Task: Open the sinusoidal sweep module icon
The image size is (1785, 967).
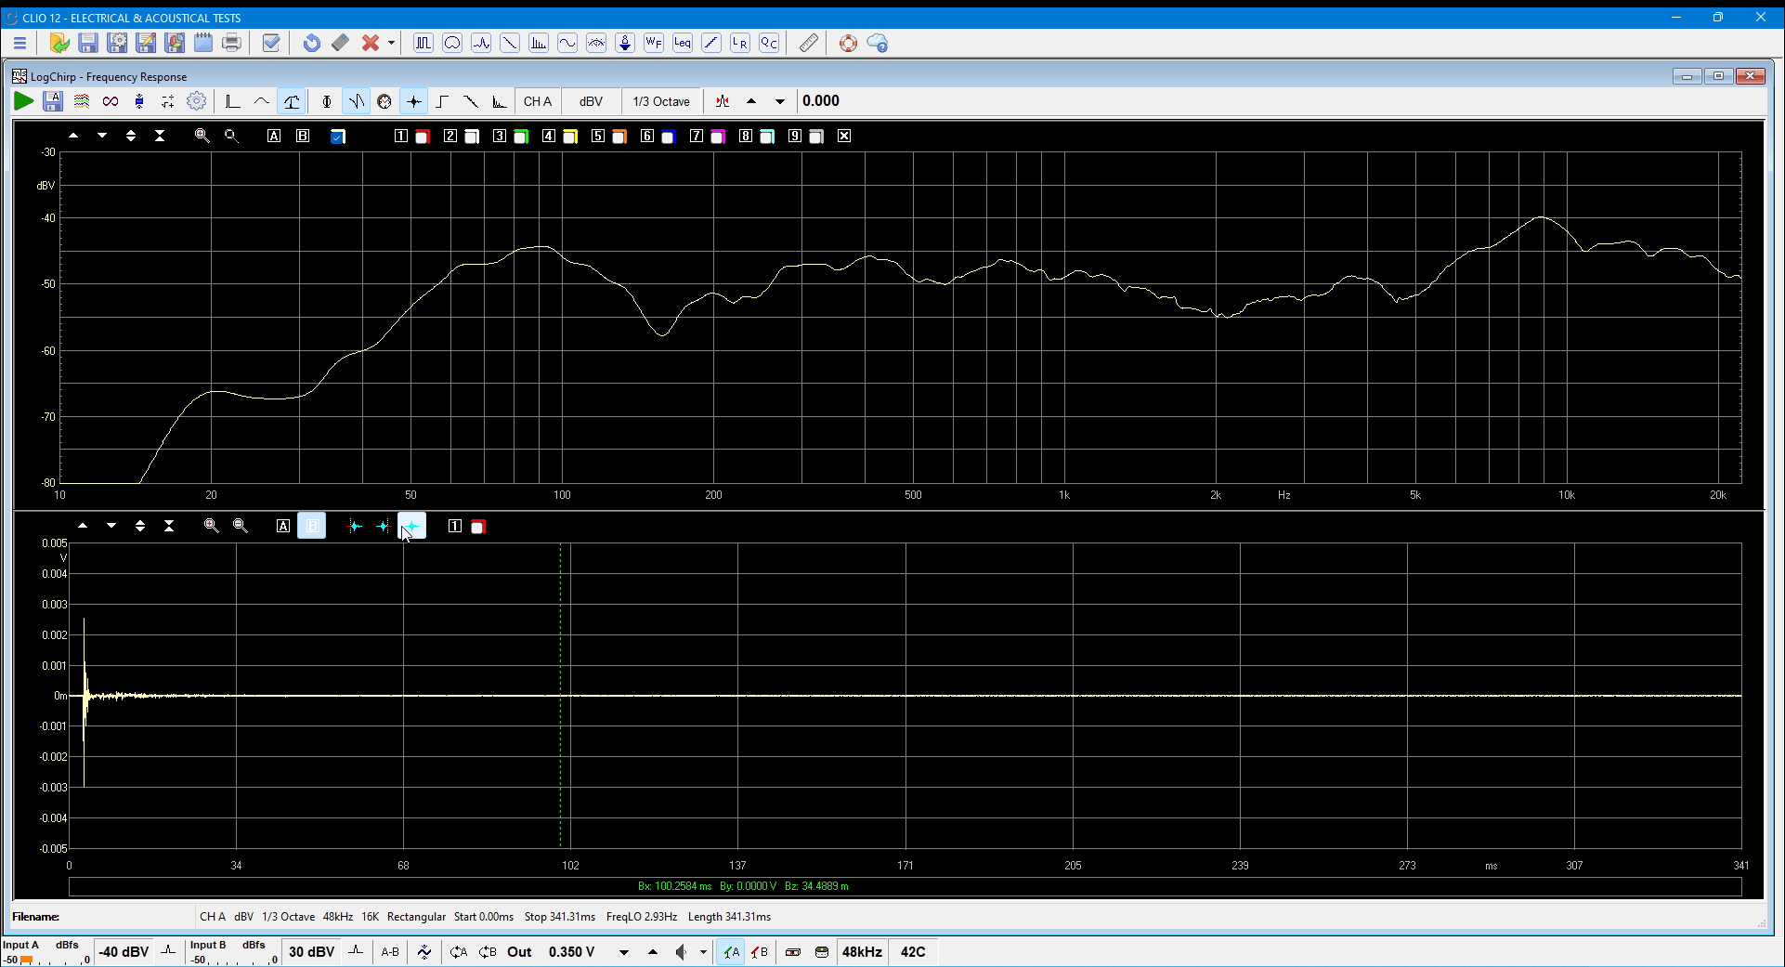Action: tap(567, 43)
